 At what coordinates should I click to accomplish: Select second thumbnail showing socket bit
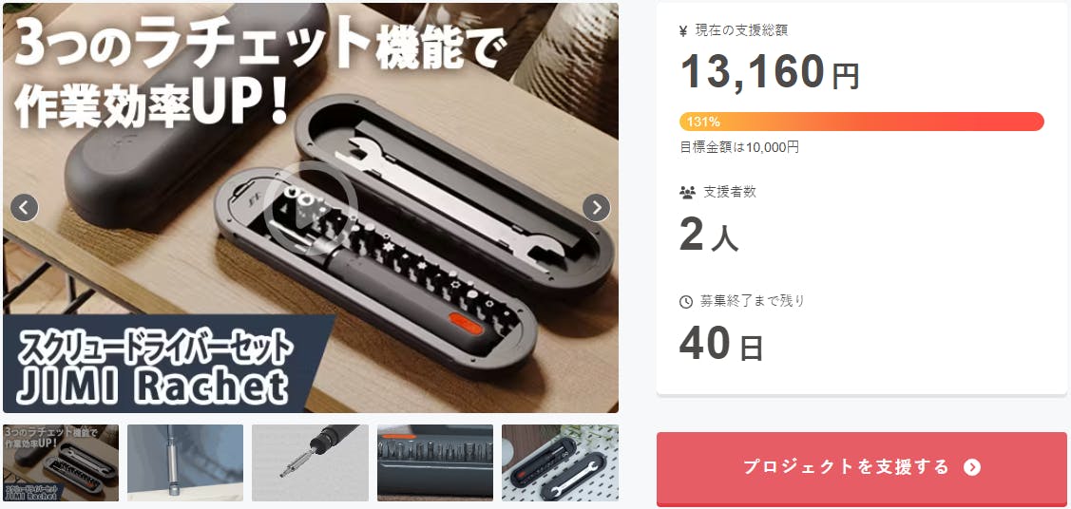185,463
